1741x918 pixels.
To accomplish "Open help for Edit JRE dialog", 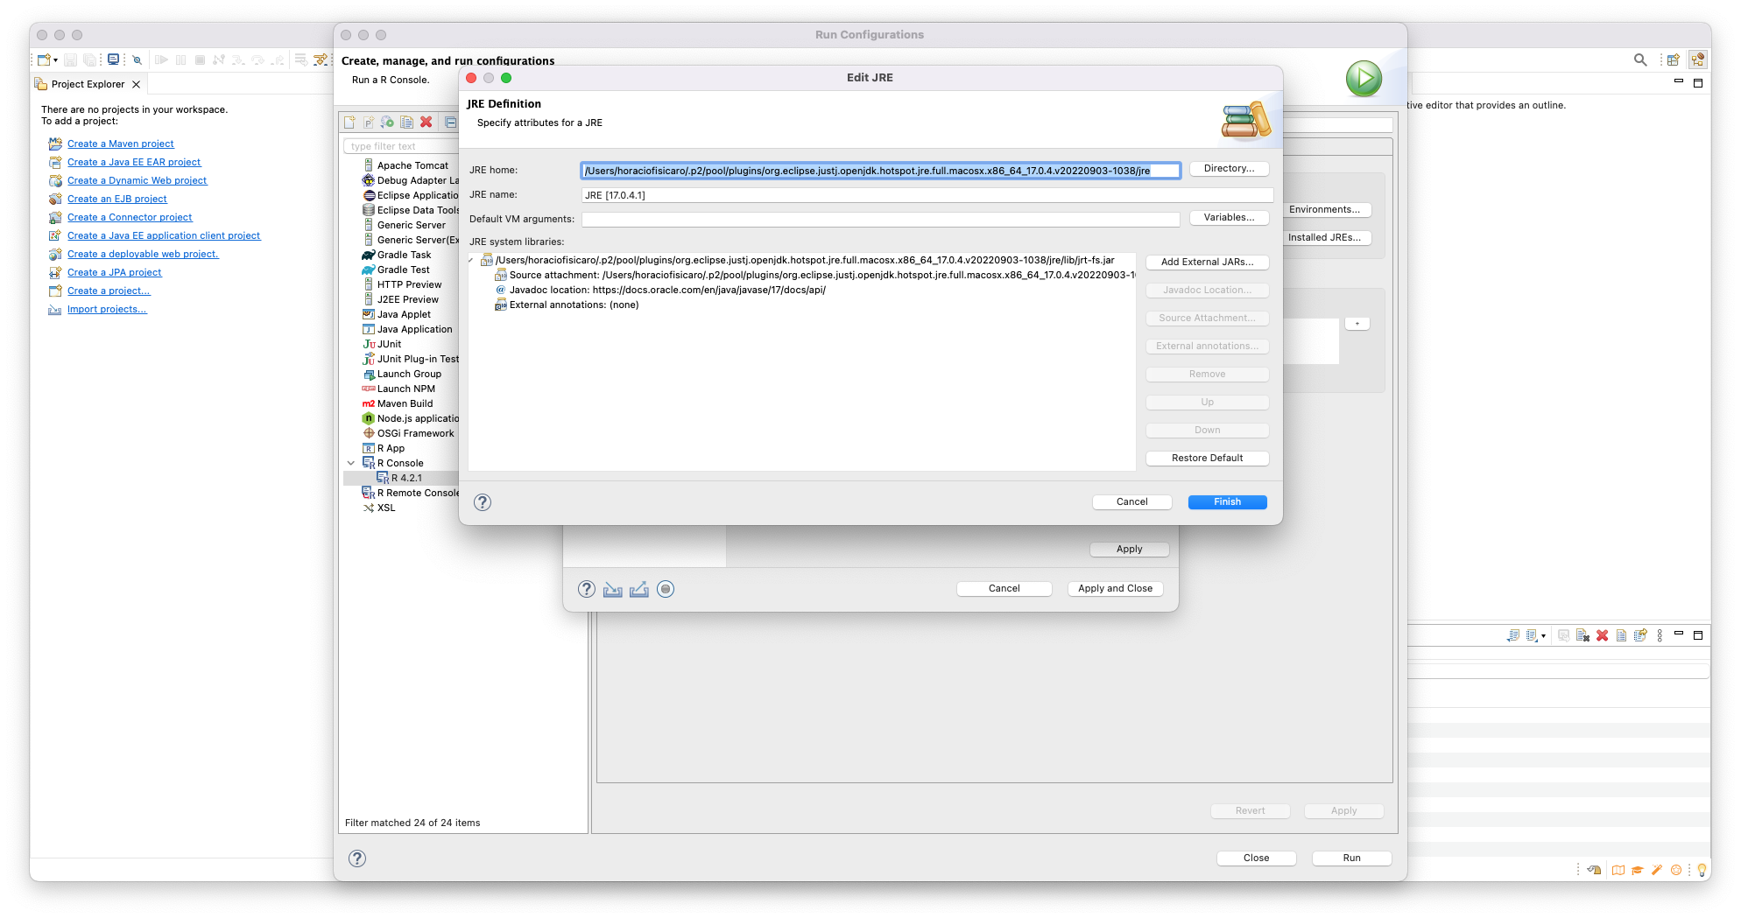I will click(483, 502).
